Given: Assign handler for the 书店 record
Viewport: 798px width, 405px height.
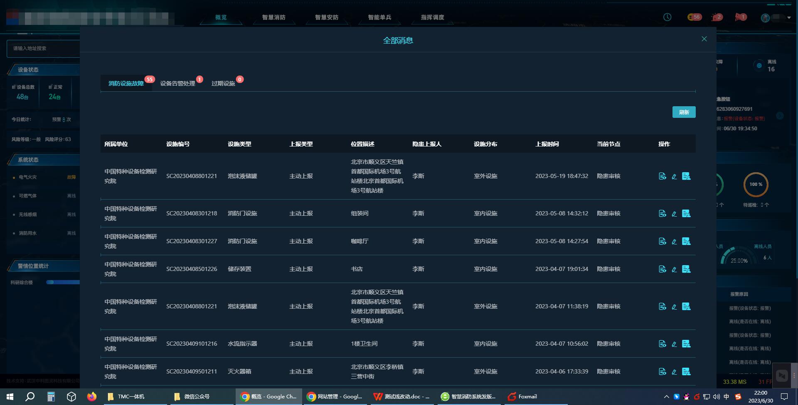Looking at the screenshot, I should click(686, 269).
